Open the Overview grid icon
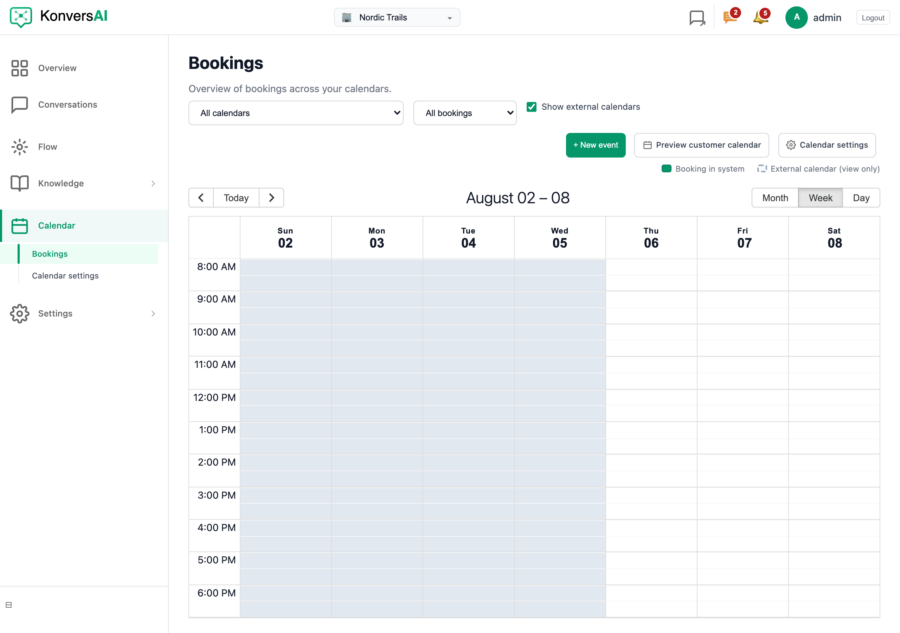900x633 pixels. [20, 68]
